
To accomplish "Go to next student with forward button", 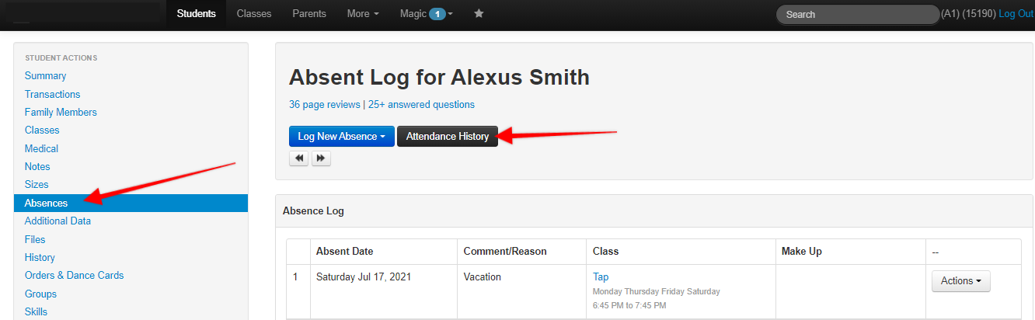I will point(321,158).
